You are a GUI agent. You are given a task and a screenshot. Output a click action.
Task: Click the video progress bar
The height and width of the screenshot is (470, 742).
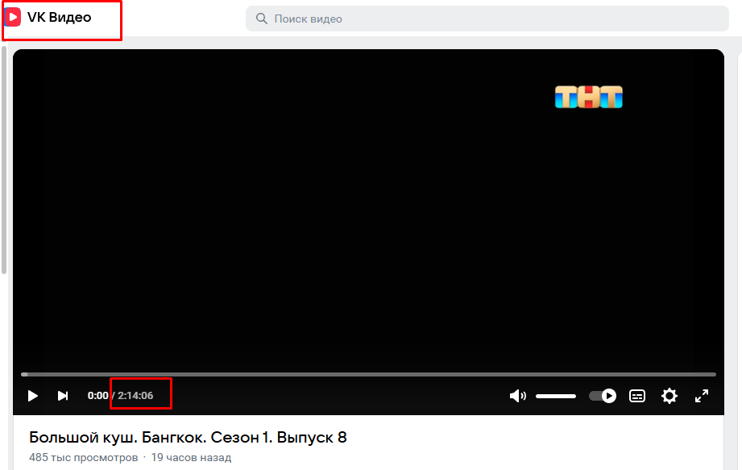pos(368,374)
